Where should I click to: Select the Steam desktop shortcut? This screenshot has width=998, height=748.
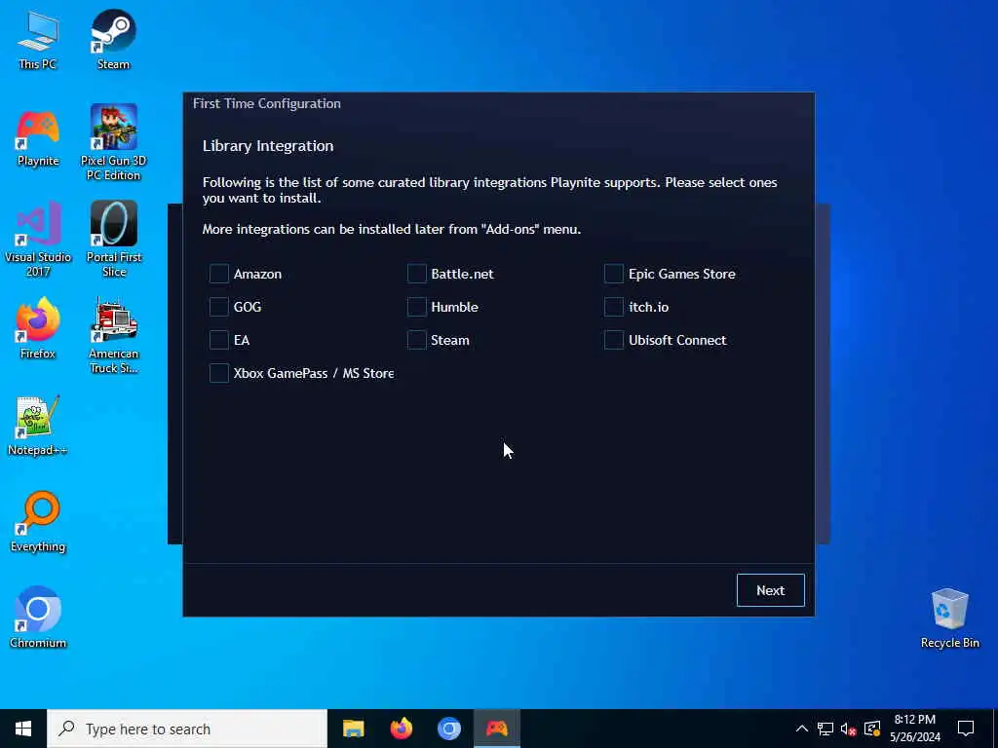tap(113, 39)
